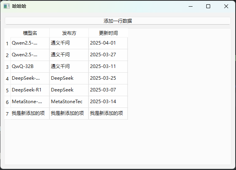
Task: Select row header 6
Action: pos(7,102)
